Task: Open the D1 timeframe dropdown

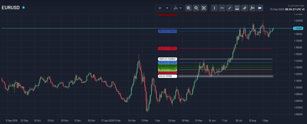Action: 163,8
